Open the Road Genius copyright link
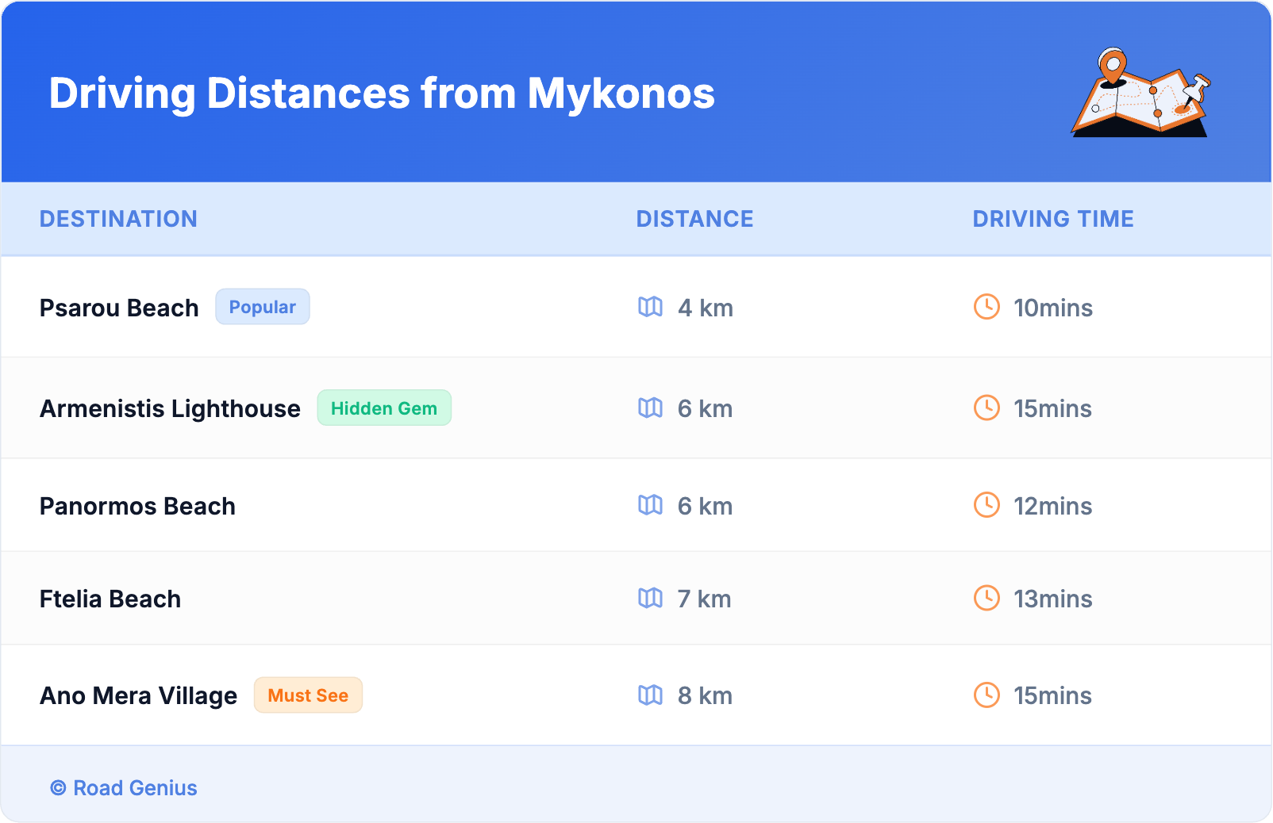Image resolution: width=1273 pixels, height=823 pixels. point(124,787)
